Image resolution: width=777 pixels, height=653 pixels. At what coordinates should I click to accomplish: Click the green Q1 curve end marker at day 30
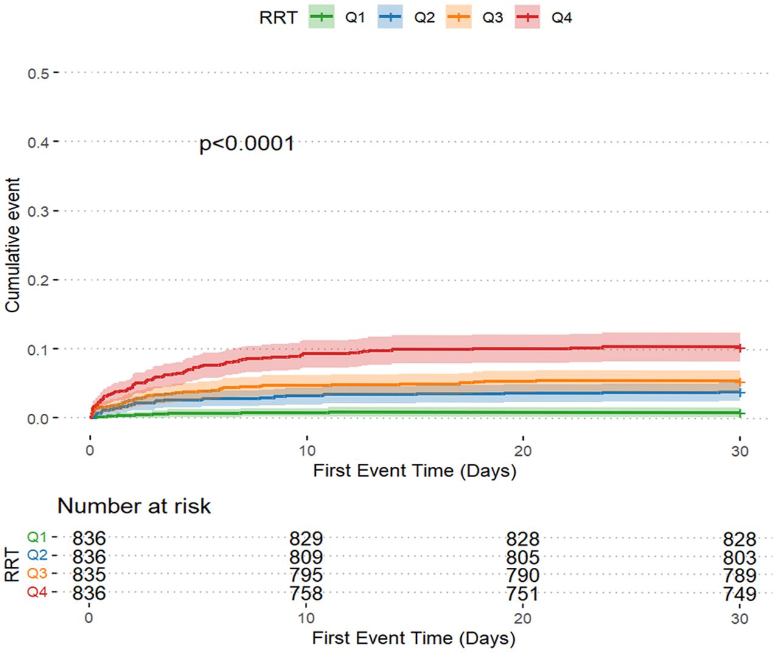(x=740, y=413)
